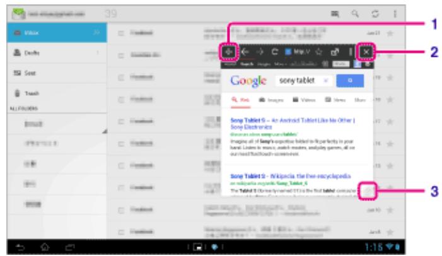This screenshot has height=256, width=442.
Task: Tap the small app move handle icon
Action: click(x=229, y=52)
